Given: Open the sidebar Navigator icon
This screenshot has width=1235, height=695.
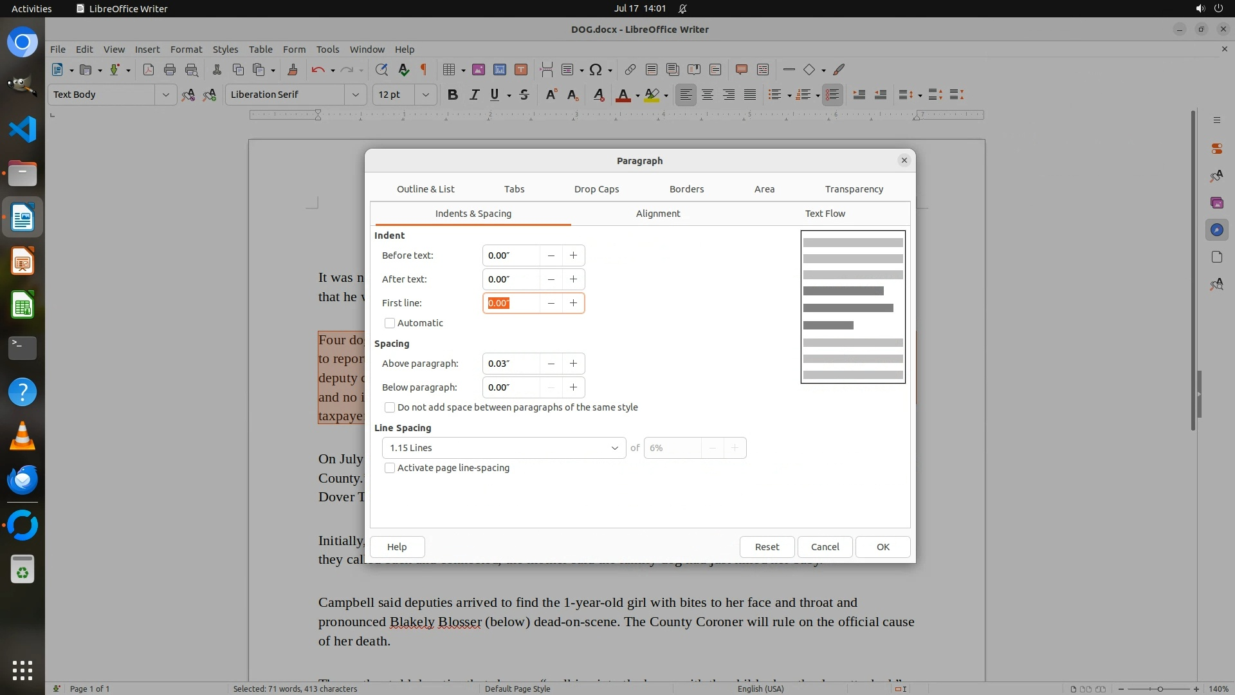Looking at the screenshot, I should (1216, 230).
